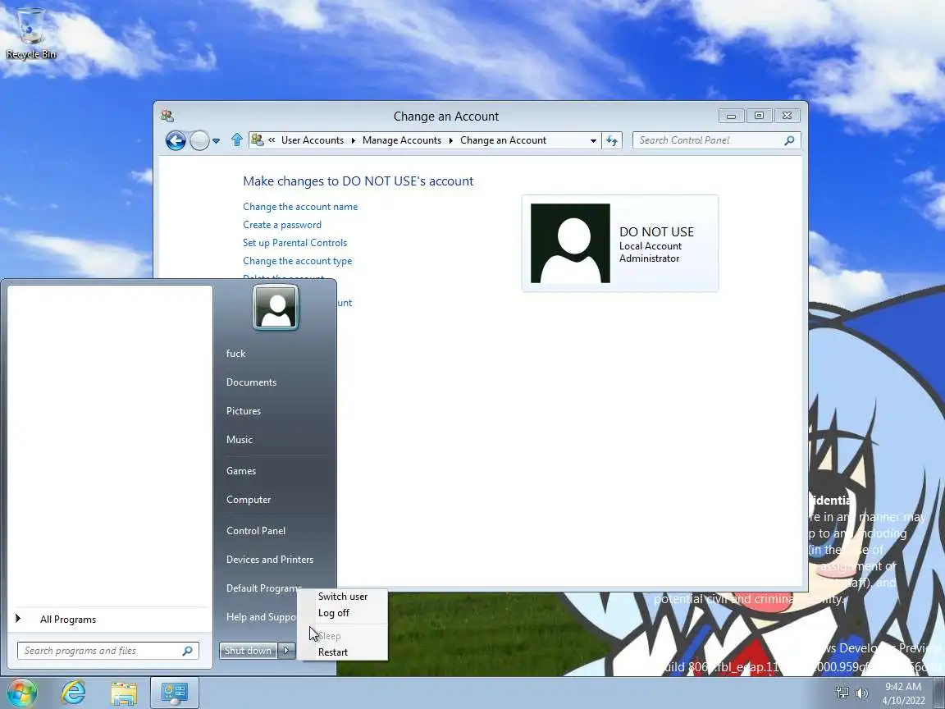The width and height of the screenshot is (945, 709).
Task: Open Documents from the Start menu
Action: (251, 382)
